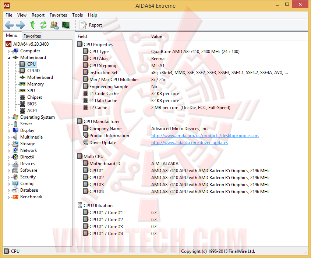311x258 pixels.
Task: Expand the Storage node
Action: click(x=9, y=144)
